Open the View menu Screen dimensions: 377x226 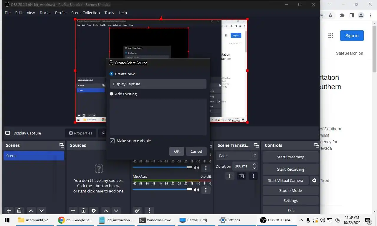31,13
